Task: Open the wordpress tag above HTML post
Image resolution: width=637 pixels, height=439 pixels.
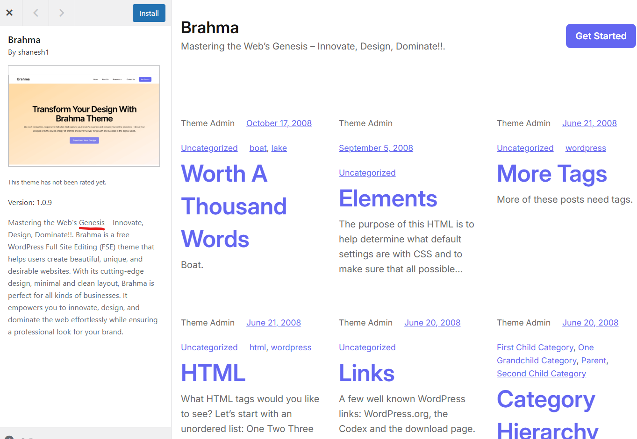Action: point(291,347)
